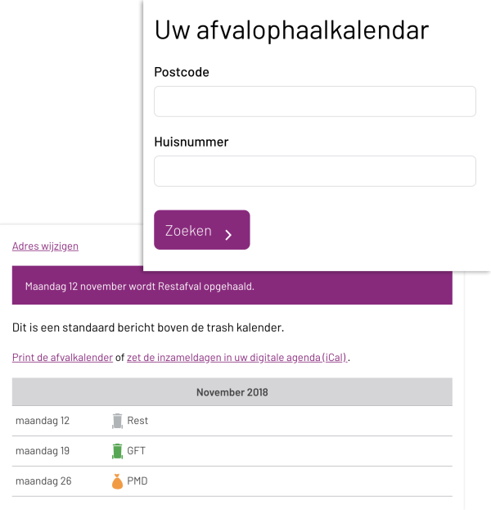Click the Postcode field label
This screenshot has height=510, width=491.
pyautogui.click(x=182, y=72)
